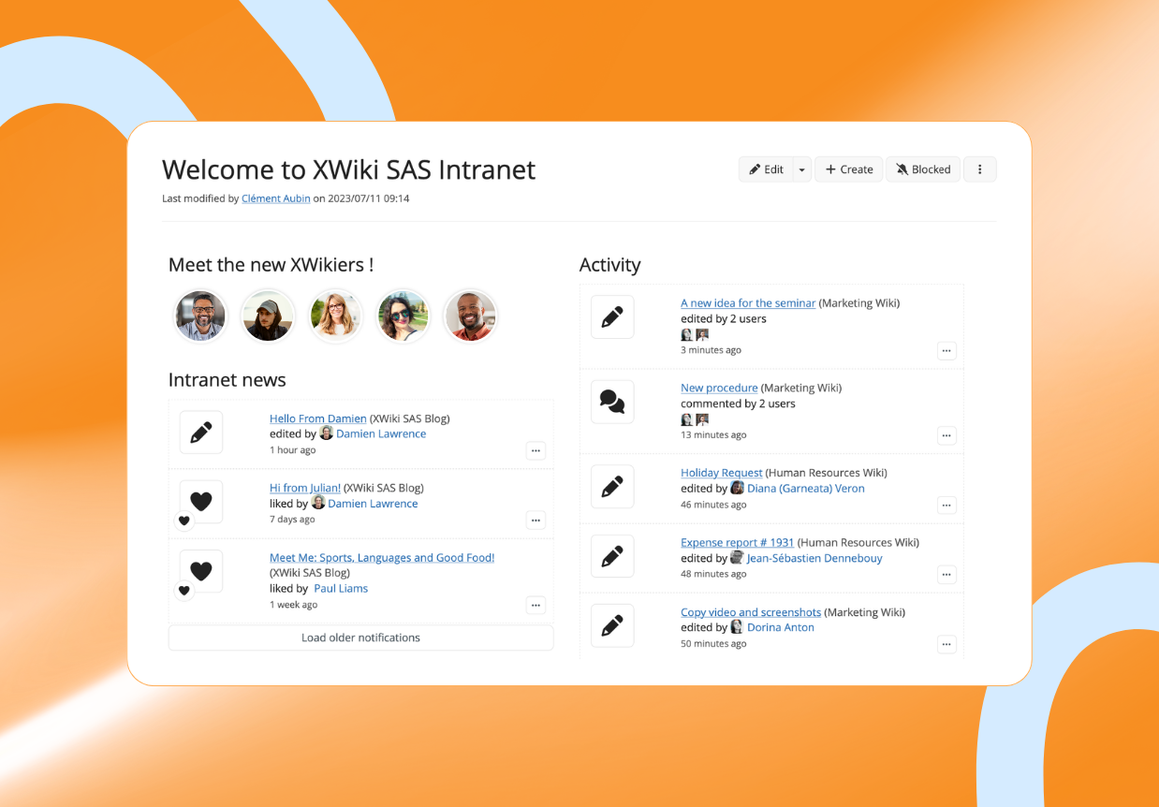Expand options for New procedure activity
The width and height of the screenshot is (1159, 807).
coord(946,435)
